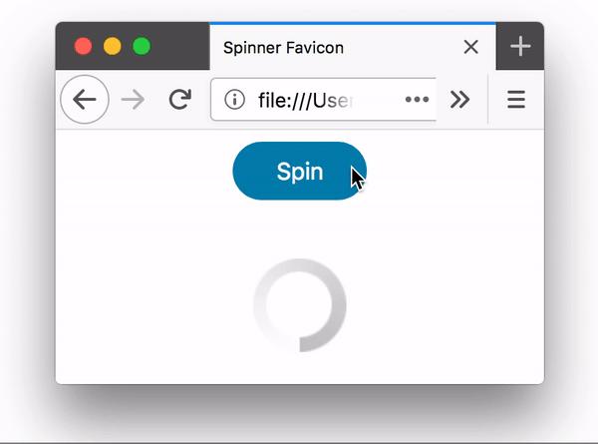Image resolution: width=598 pixels, height=444 pixels.
Task: Focus the file:///User address field
Action: point(323,100)
